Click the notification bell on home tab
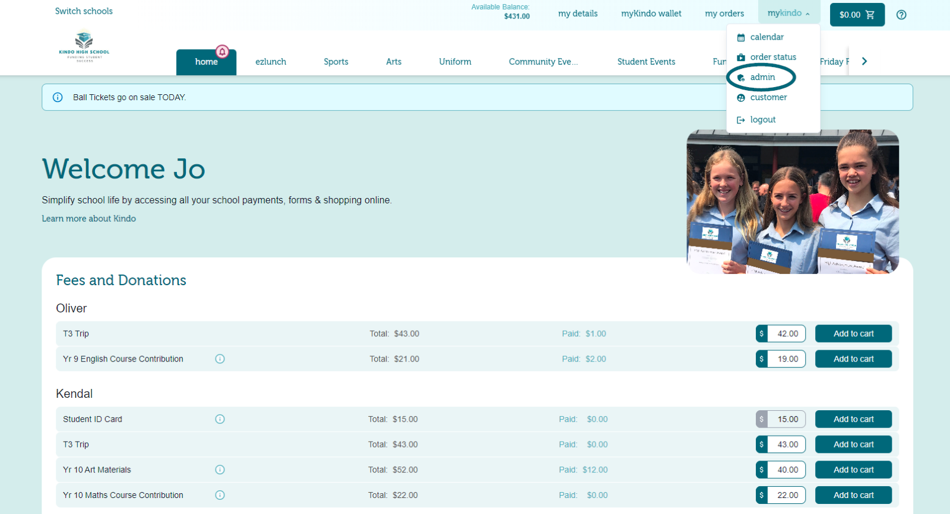 point(222,52)
